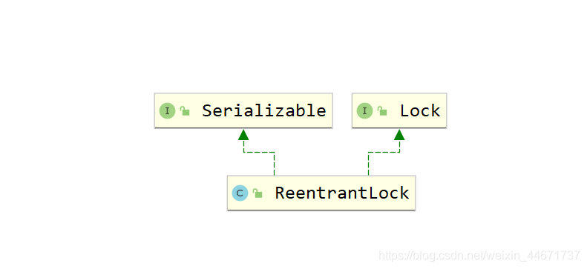
Task: Click the horizontal dashed segment below Lock arrow
Action: pyautogui.click(x=384, y=152)
